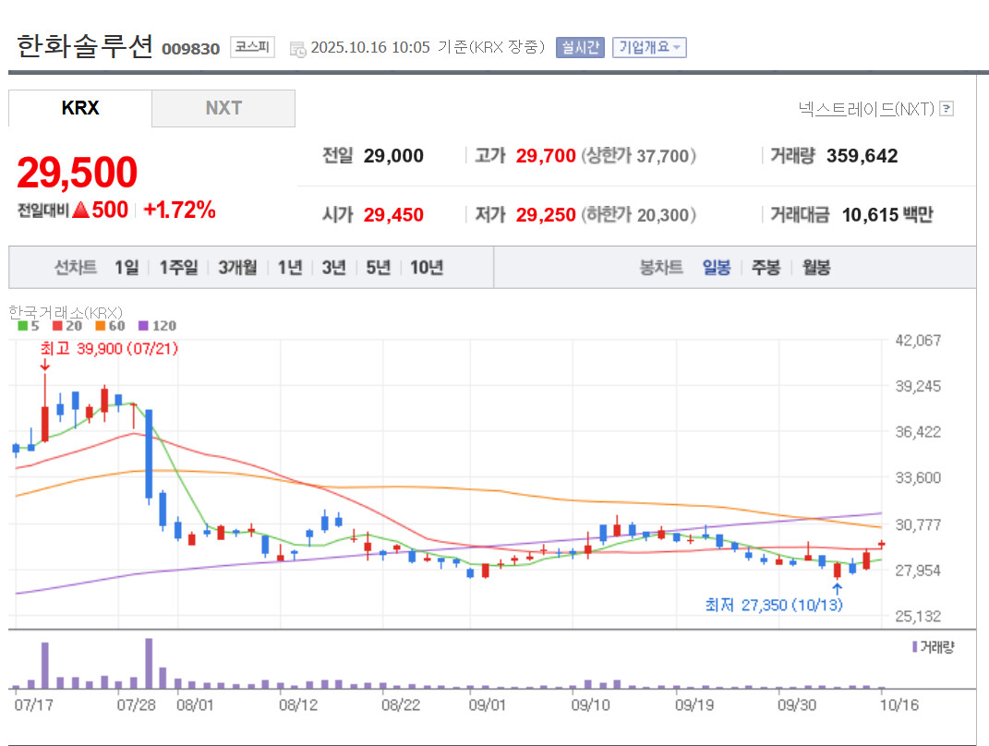
Task: Click the green 5-day moving average swatch
Action: pyautogui.click(x=23, y=326)
